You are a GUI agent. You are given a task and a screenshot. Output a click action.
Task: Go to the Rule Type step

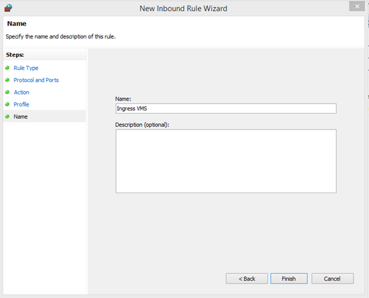26,68
